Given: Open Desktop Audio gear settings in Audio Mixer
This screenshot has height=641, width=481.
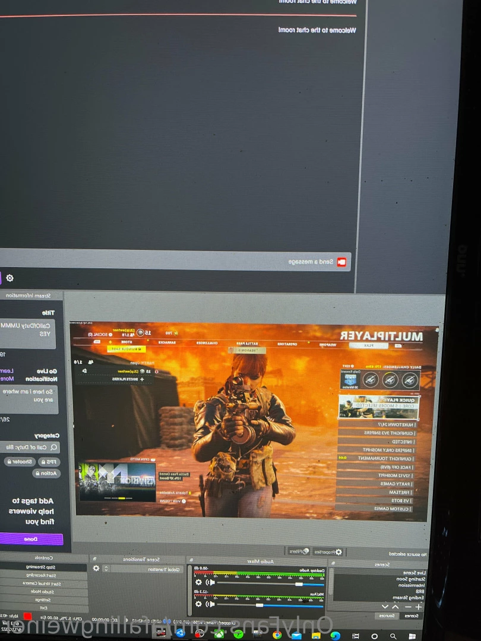Looking at the screenshot, I should (x=198, y=582).
